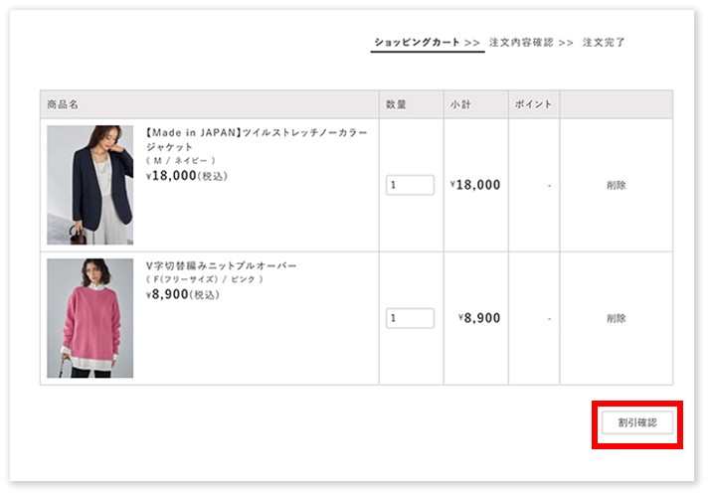
Task: Focus quantity input for knit pullover
Action: pyautogui.click(x=410, y=319)
